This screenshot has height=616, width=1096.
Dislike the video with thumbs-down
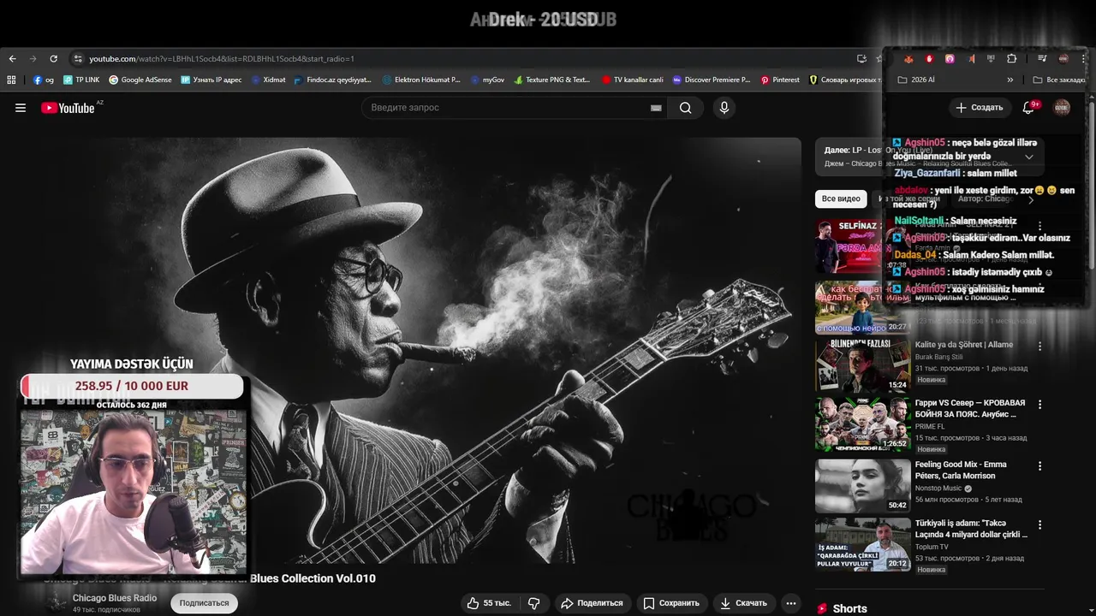534,603
